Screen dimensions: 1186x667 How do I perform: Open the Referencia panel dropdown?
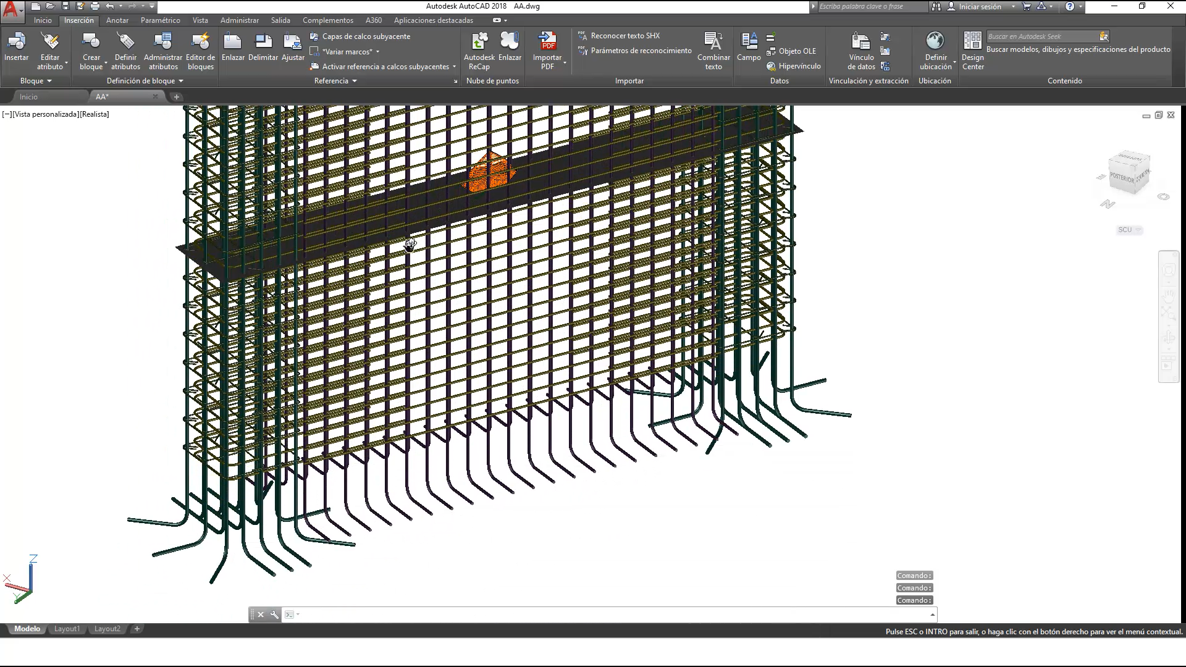(355, 81)
